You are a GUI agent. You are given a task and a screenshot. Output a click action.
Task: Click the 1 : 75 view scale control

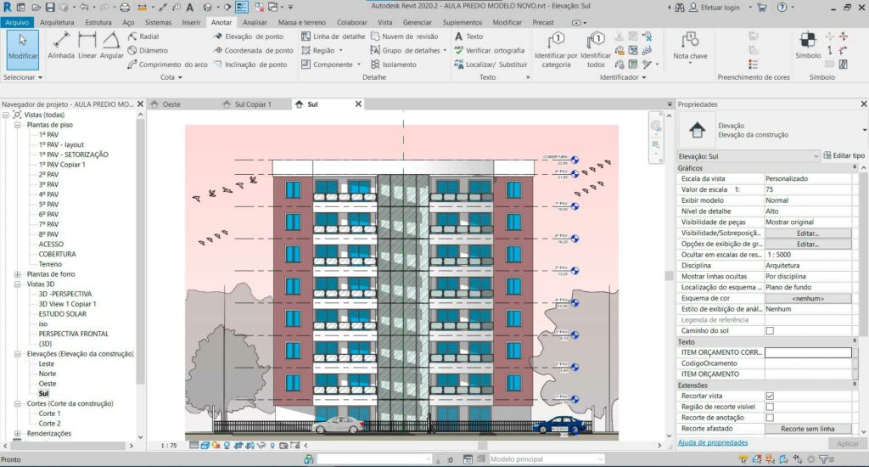click(x=169, y=446)
